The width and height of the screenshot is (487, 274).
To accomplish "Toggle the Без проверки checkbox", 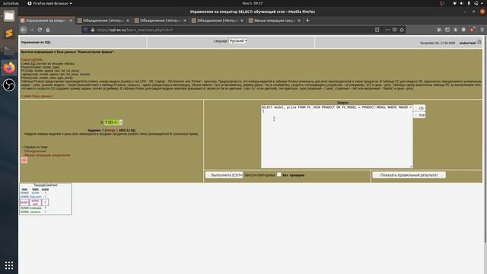I will coord(279,174).
